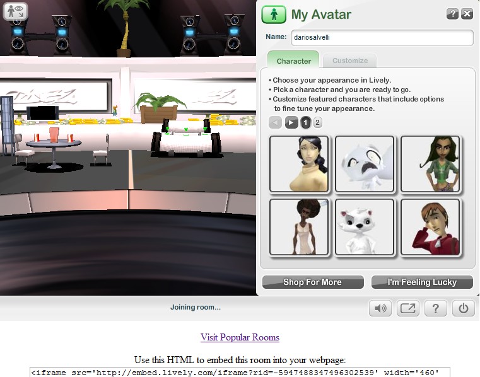Switch to character page 2
The width and height of the screenshot is (480, 377).
pos(317,122)
